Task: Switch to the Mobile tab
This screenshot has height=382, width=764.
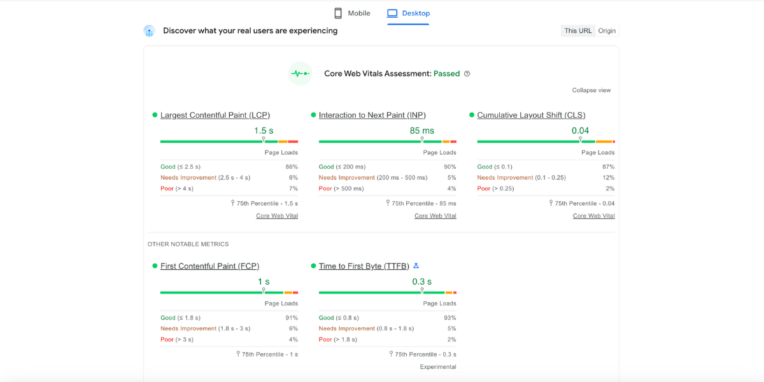Action: pos(359,13)
